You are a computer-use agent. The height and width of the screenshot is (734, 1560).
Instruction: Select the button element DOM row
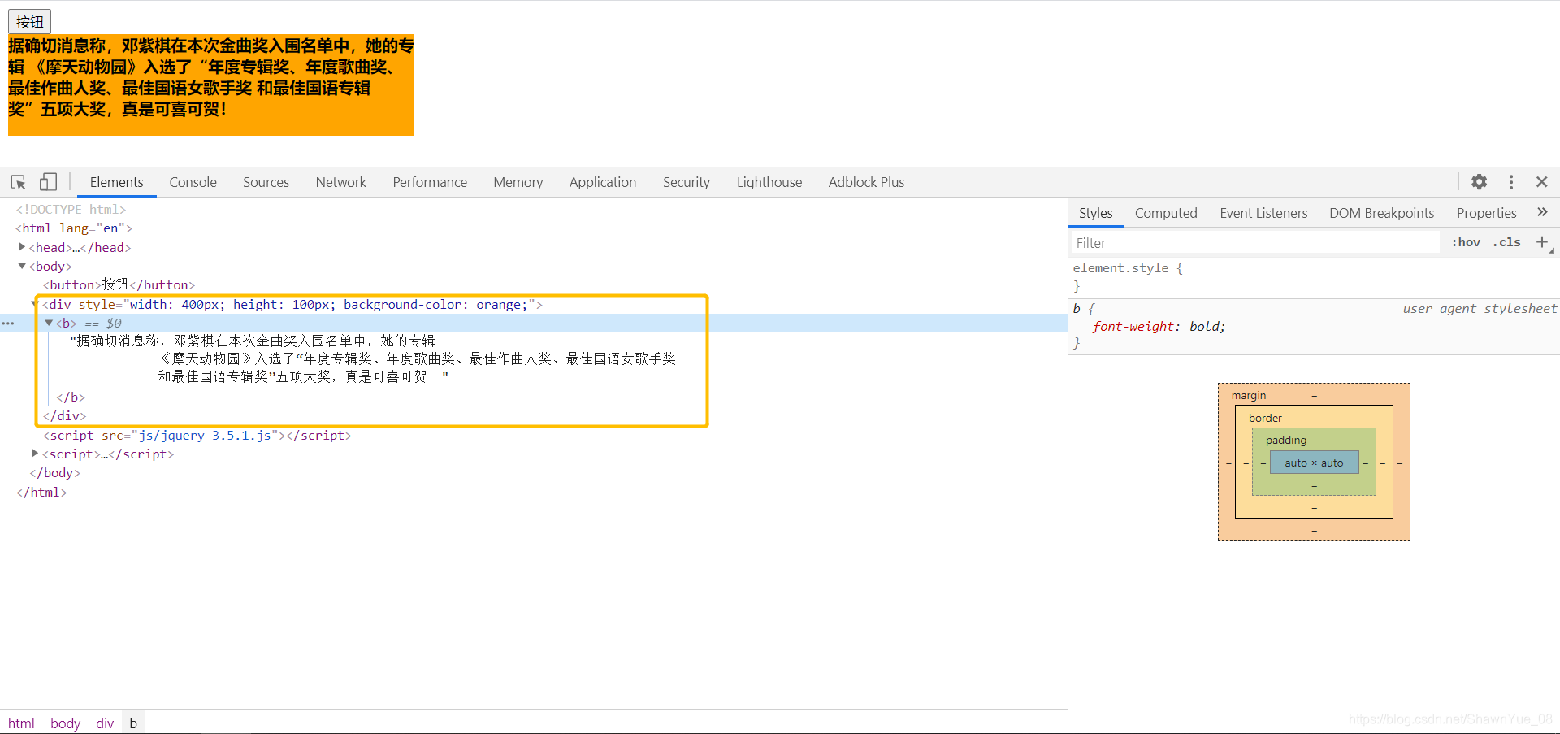(x=119, y=284)
